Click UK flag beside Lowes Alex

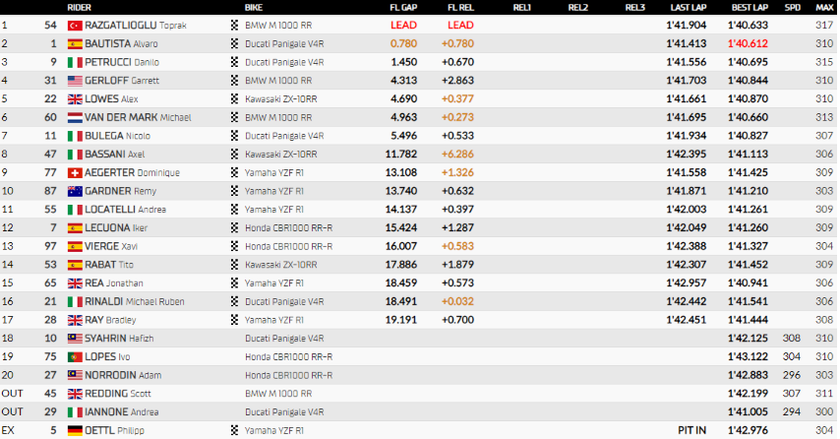pyautogui.click(x=75, y=99)
